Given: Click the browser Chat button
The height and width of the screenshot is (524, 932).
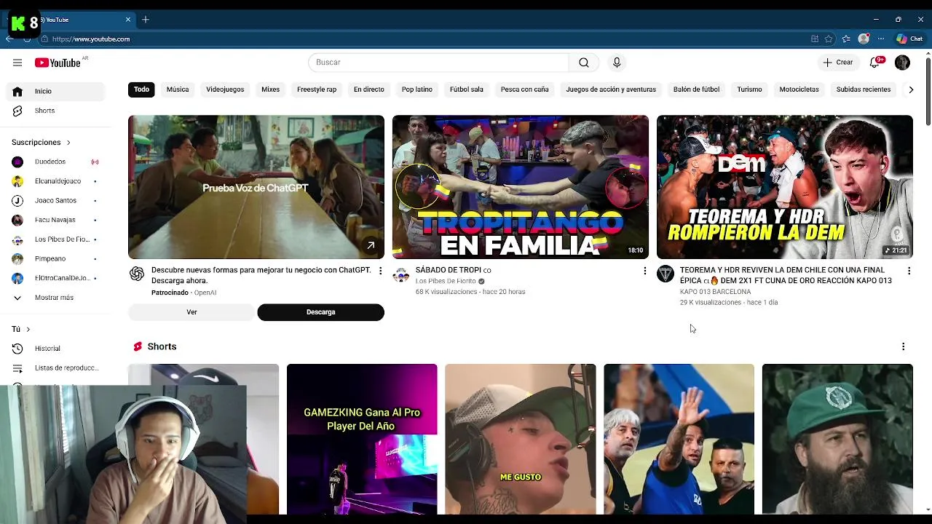Looking at the screenshot, I should [x=909, y=39].
